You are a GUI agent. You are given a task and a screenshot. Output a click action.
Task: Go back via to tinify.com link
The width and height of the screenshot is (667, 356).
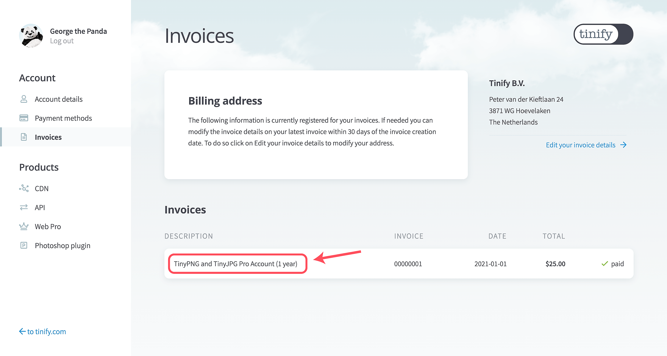[x=47, y=332]
